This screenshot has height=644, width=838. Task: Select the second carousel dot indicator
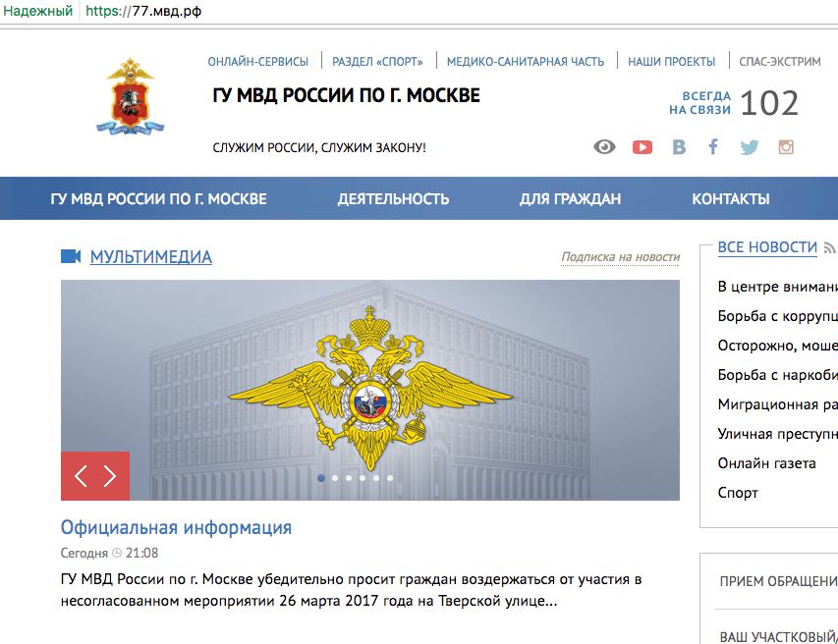[335, 478]
